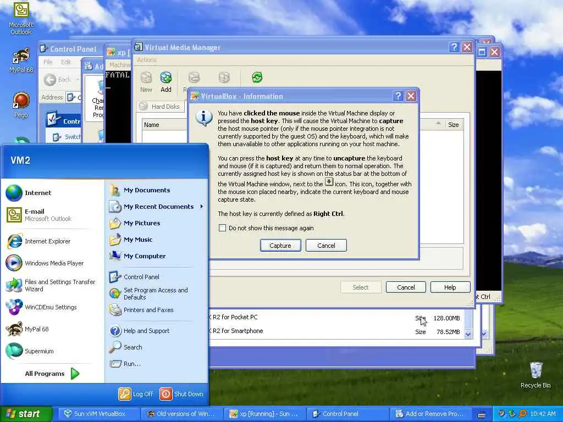Open Files and Settings Transfer Wizard

click(x=52, y=285)
